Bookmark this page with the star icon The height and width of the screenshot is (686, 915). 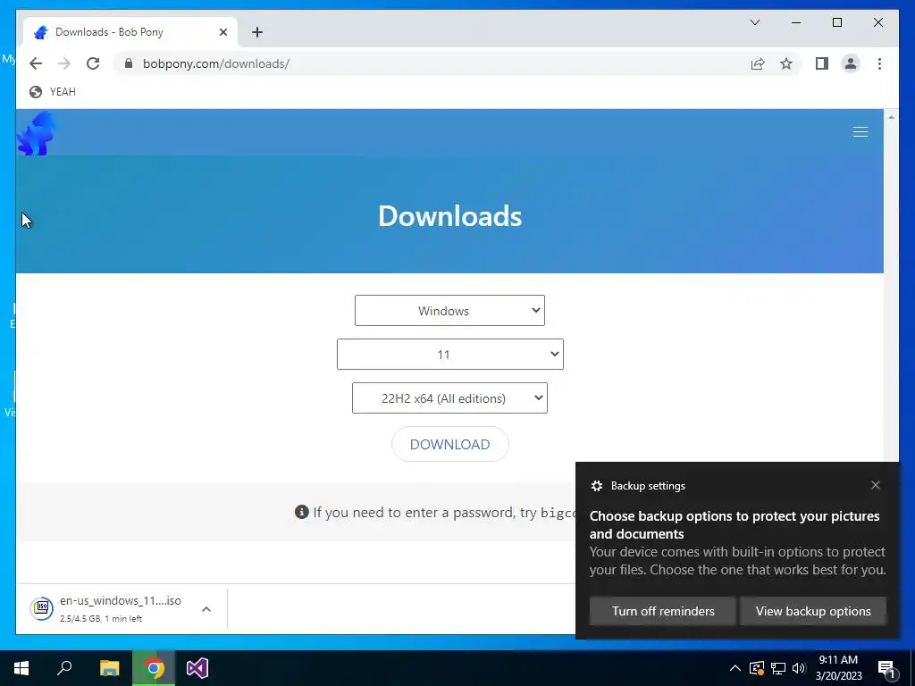click(786, 63)
